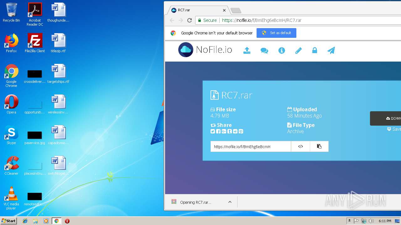Go forward in Chrome
This screenshot has height=225, width=401.
181,20
